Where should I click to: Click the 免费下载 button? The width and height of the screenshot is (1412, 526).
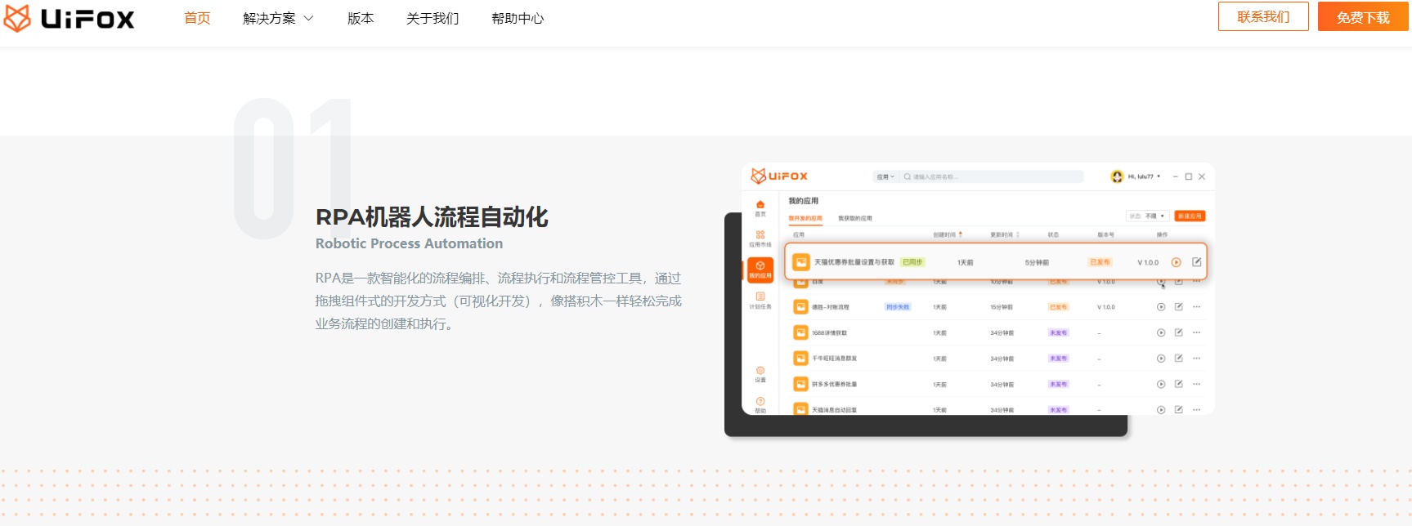pos(1362,17)
